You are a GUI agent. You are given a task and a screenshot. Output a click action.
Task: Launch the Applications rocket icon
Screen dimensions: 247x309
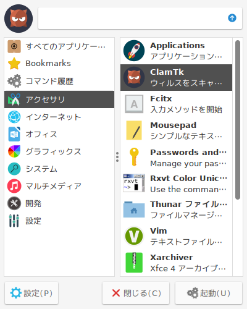pos(134,51)
